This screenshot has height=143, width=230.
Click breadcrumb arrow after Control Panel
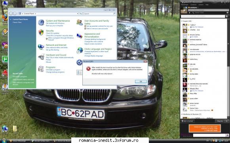click(x=35, y=13)
